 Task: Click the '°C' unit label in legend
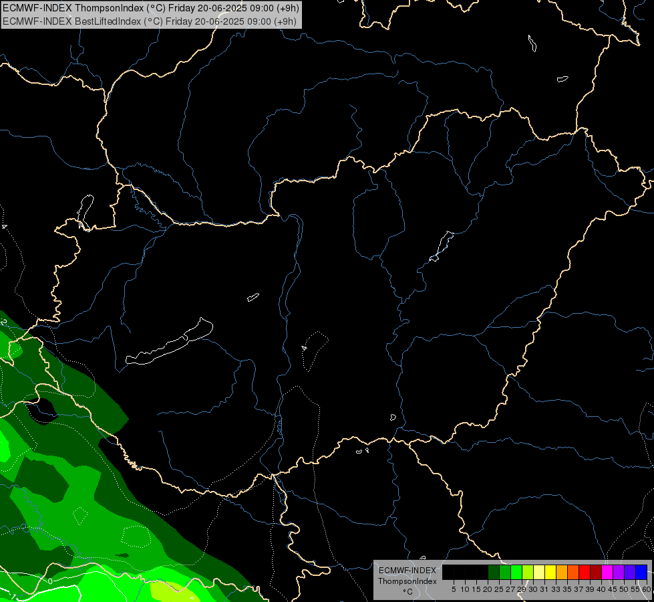click(408, 592)
